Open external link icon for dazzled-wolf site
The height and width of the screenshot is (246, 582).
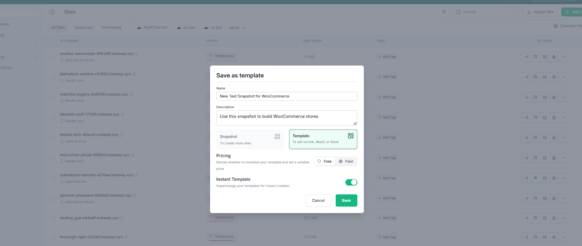[123, 114]
